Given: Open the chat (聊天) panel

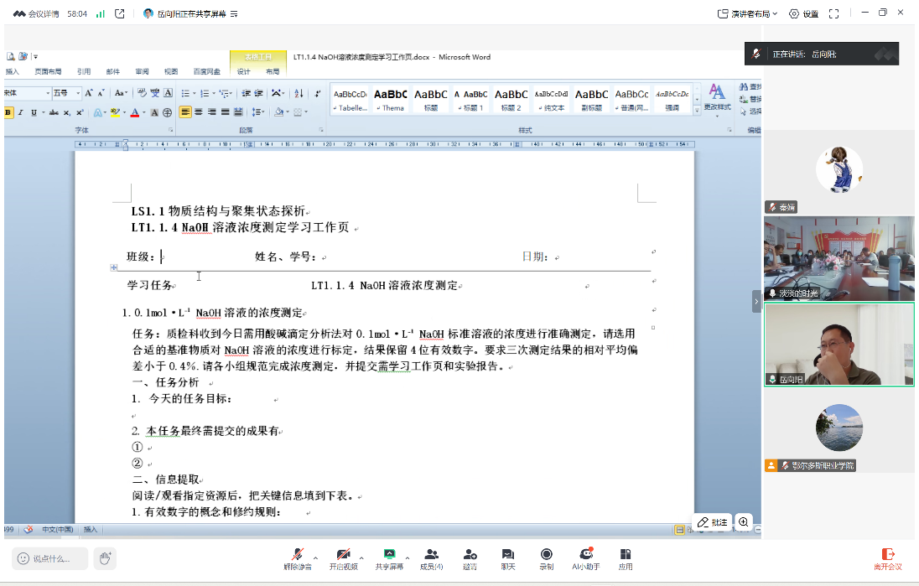Looking at the screenshot, I should point(508,557).
